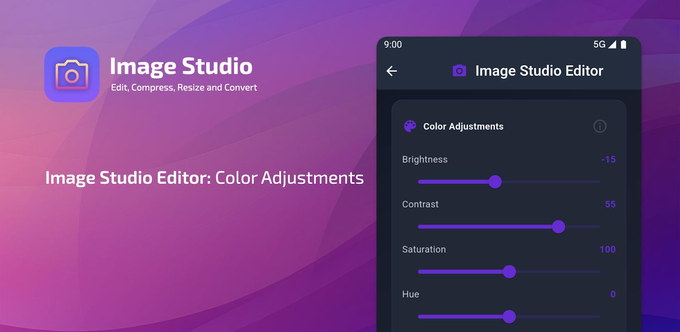
Task: Click the Contrast label
Action: click(420, 204)
